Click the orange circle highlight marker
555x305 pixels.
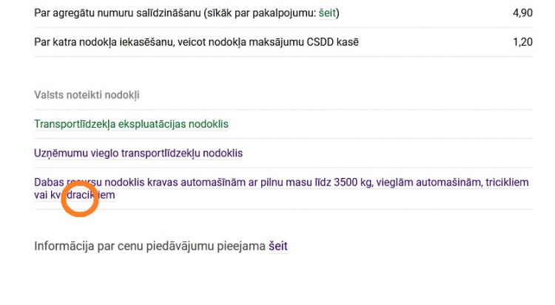tap(80, 198)
